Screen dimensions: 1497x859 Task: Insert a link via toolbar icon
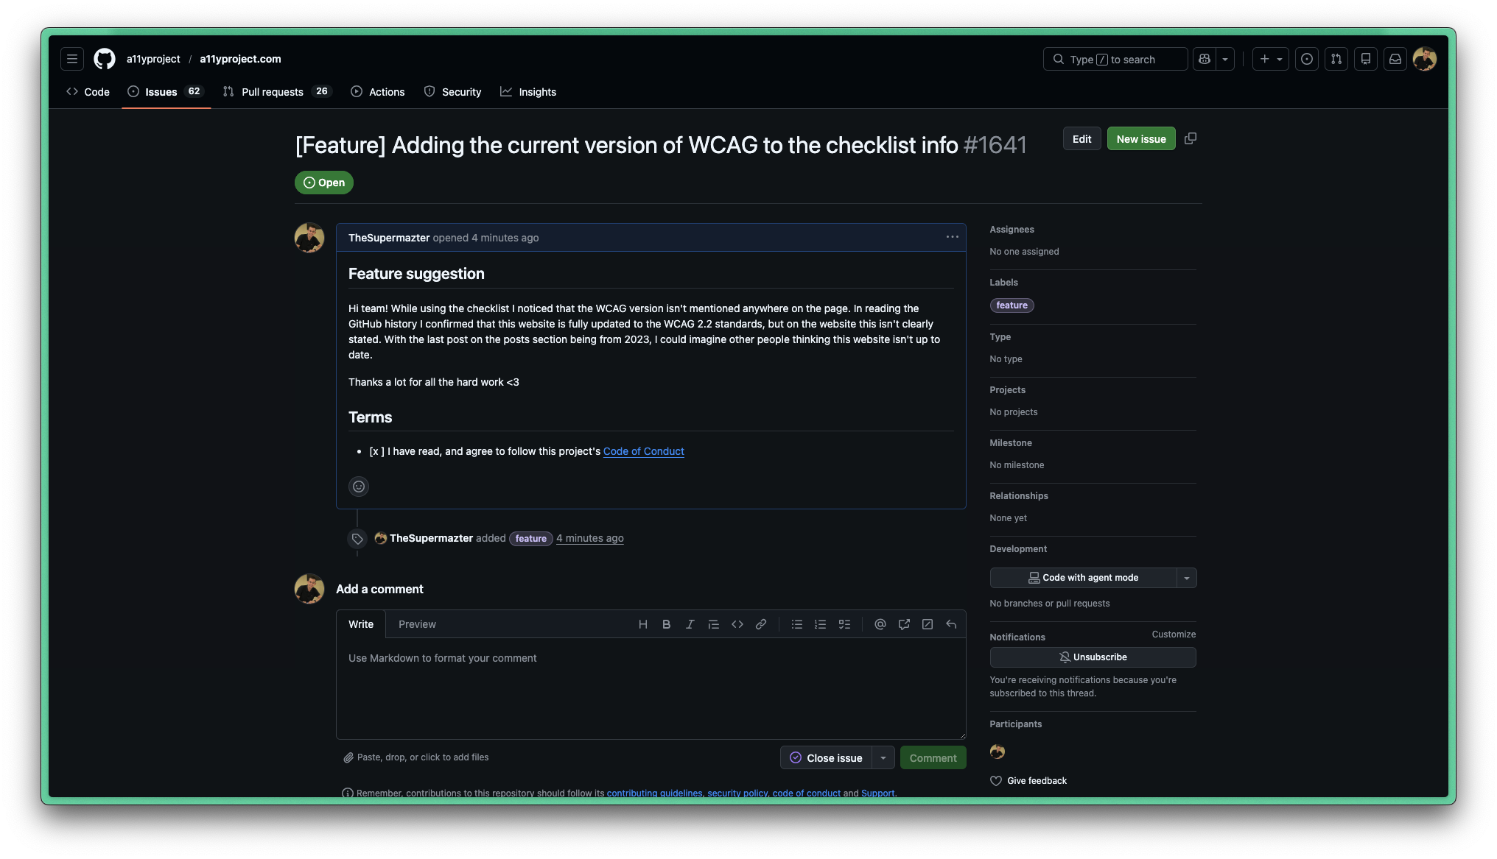pos(761,624)
